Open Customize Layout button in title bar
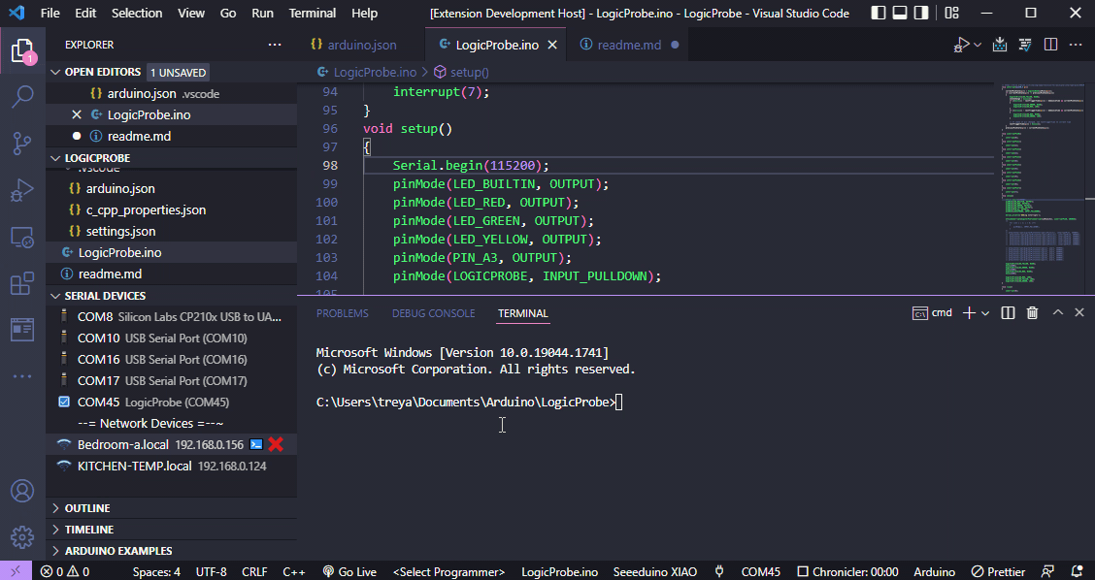 [951, 13]
